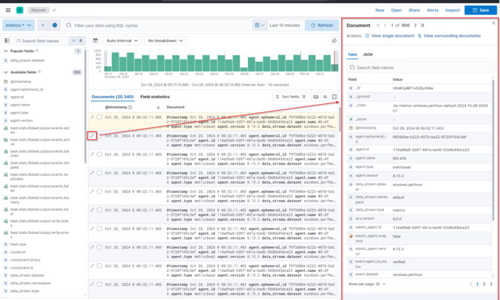The width and height of the screenshot is (500, 300).
Task: Select the JSON tab in the flyout
Action: tap(367, 55)
